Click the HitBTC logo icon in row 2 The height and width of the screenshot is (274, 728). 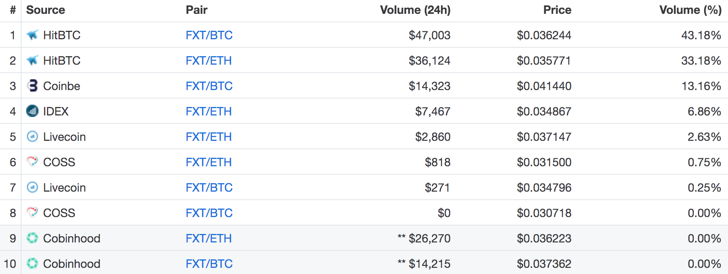coord(32,60)
